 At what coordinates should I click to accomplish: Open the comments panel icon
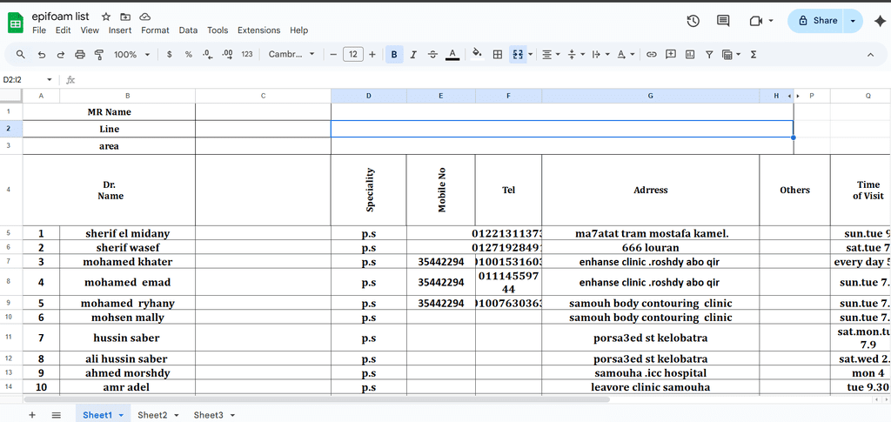723,21
